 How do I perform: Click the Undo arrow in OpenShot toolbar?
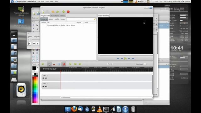coord(53,12)
